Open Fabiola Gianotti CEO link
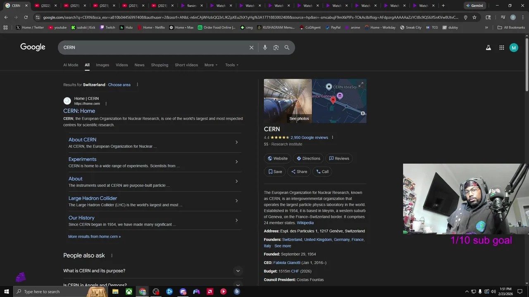The width and height of the screenshot is (529, 297). pyautogui.click(x=287, y=263)
